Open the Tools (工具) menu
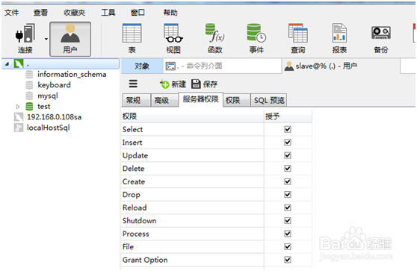 tap(108, 13)
